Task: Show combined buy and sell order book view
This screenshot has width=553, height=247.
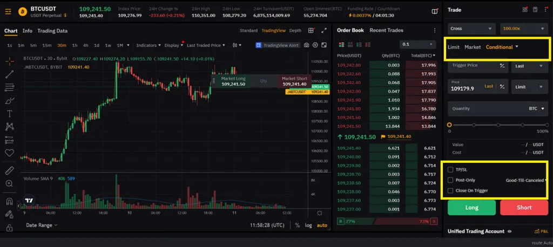Action: point(341,44)
